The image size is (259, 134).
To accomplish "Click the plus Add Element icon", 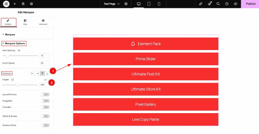I will [15, 4].
